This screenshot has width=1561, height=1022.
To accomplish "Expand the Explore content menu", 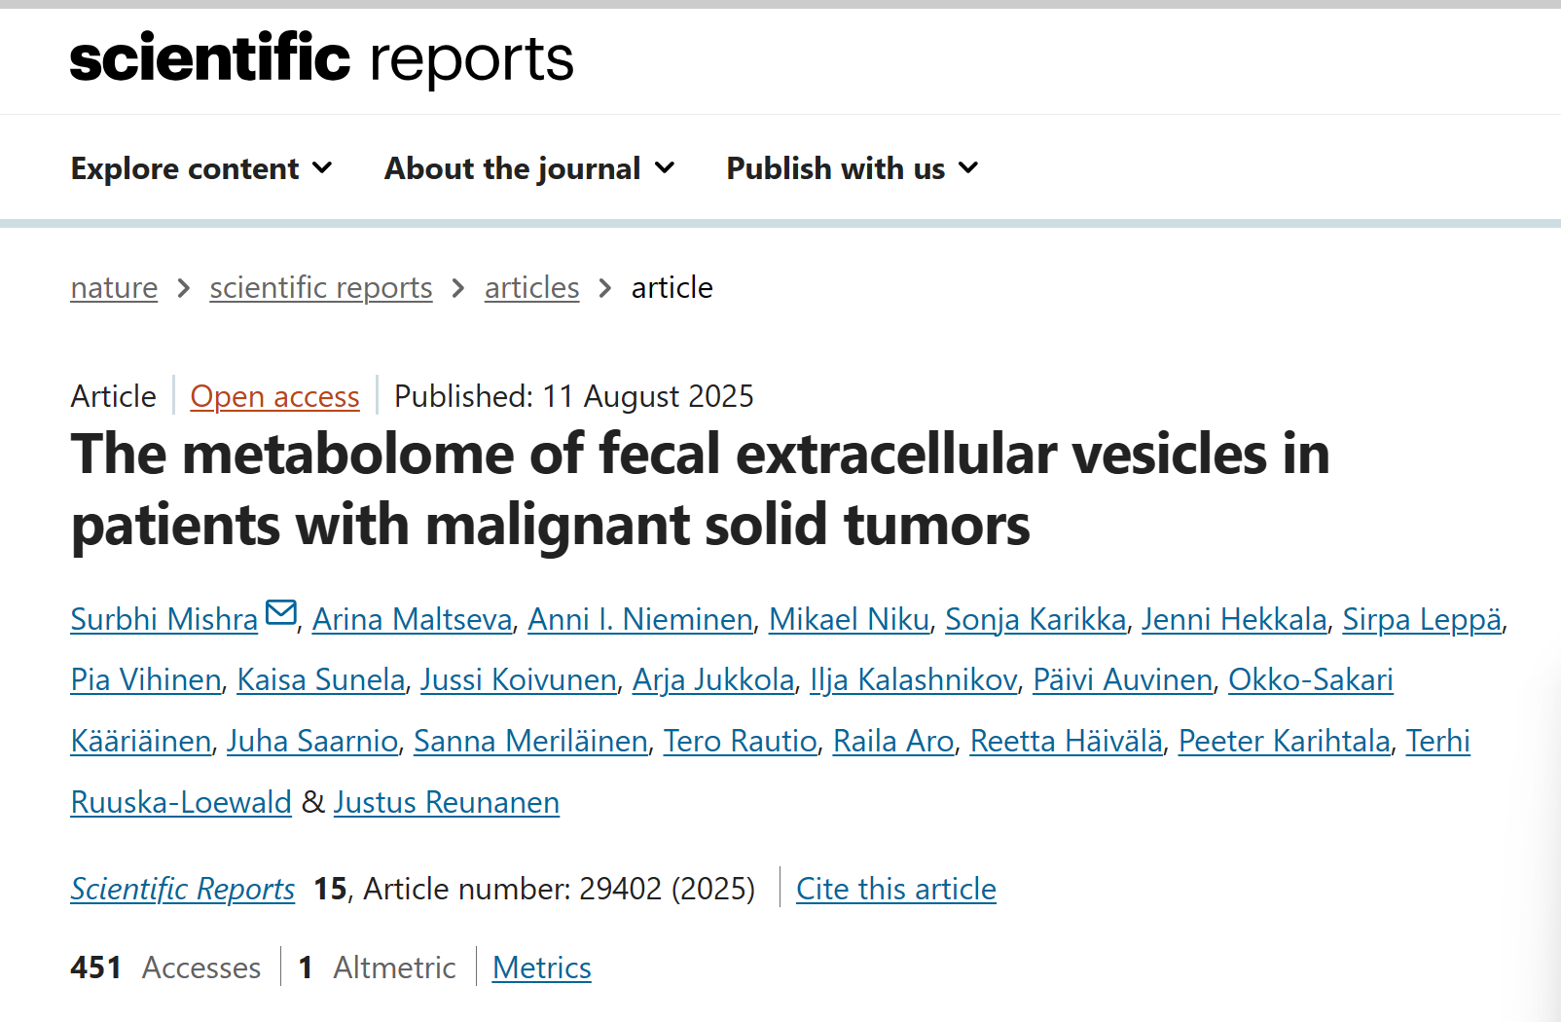I will pos(201,168).
